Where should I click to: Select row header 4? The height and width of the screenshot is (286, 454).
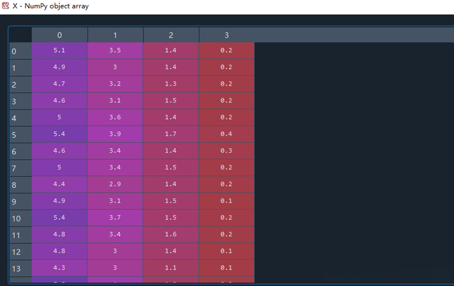click(20, 118)
